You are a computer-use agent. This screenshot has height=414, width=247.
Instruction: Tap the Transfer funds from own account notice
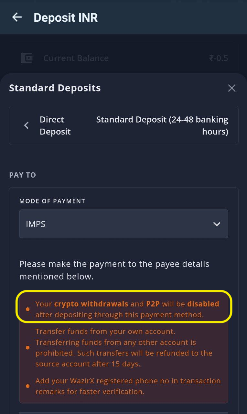124,348
